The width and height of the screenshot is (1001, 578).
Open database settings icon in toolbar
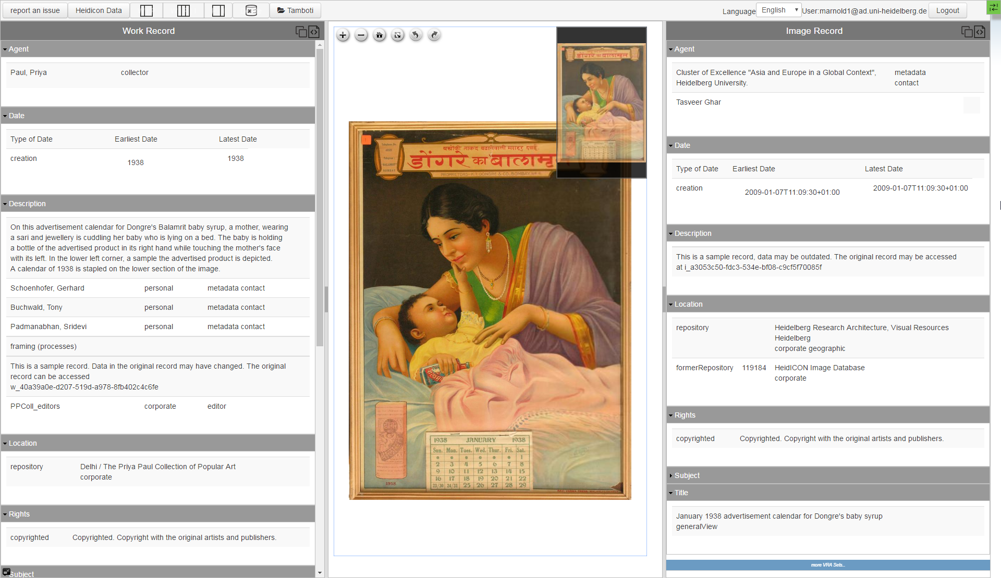pos(251,10)
